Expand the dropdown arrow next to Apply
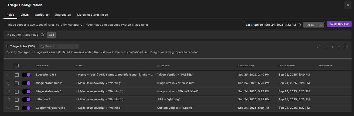This screenshot has height=116, width=354. click(321, 25)
